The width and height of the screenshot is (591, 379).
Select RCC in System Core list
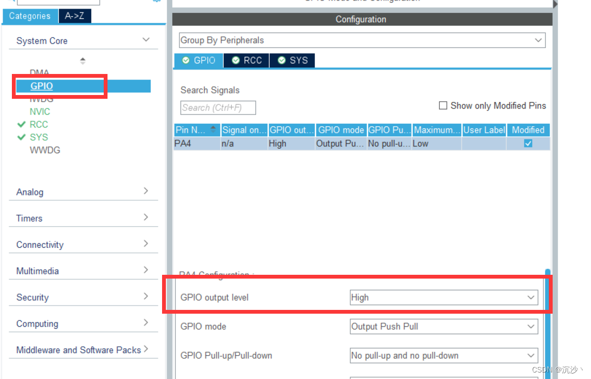click(39, 124)
